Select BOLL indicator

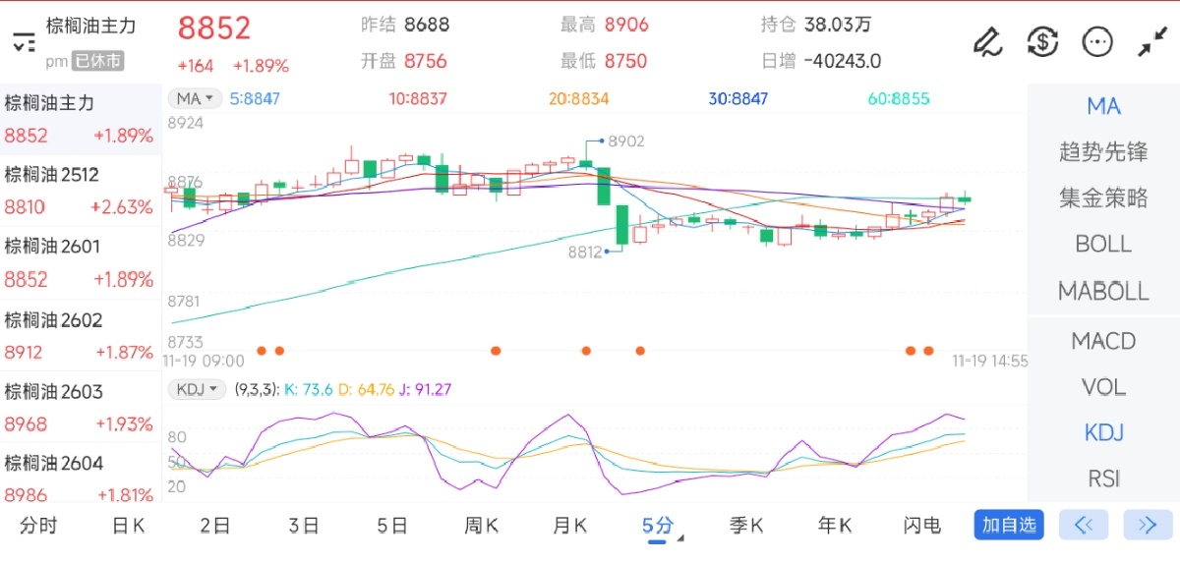pos(1103,244)
